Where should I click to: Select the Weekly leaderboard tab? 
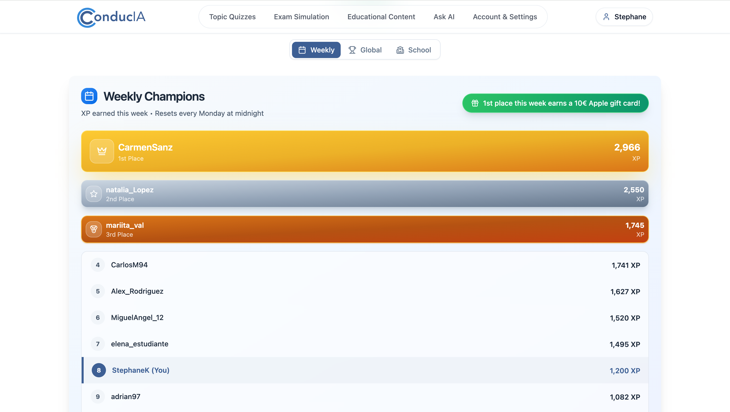[x=316, y=50]
